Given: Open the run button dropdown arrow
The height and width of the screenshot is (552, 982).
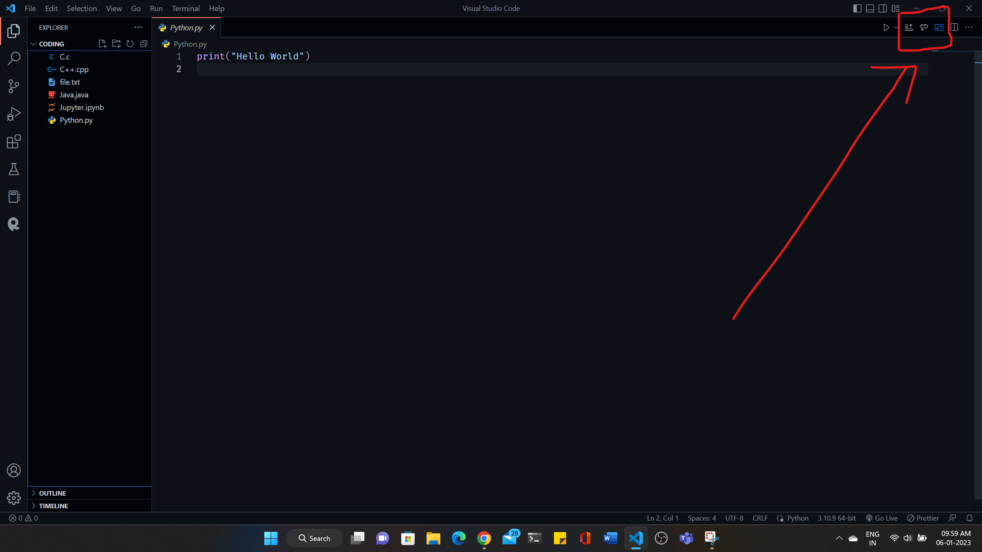Looking at the screenshot, I should click(896, 28).
